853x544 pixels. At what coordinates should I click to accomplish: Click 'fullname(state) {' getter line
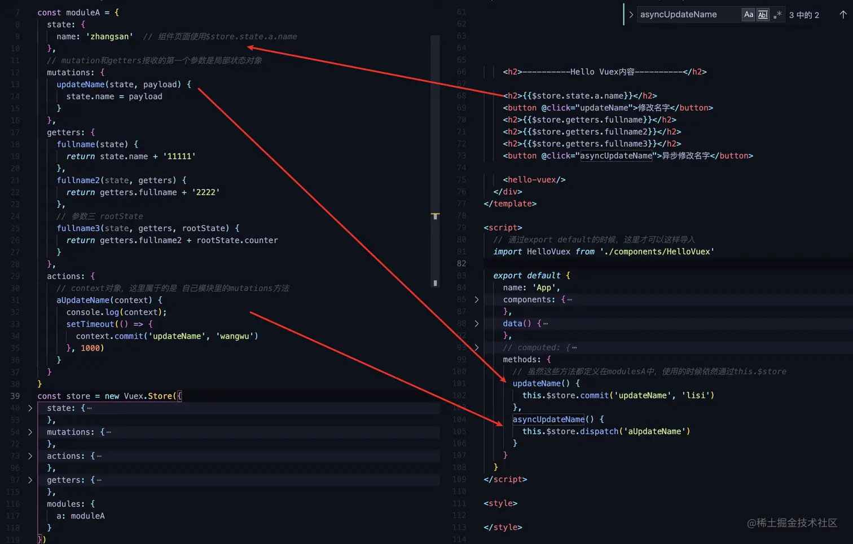[x=97, y=144]
